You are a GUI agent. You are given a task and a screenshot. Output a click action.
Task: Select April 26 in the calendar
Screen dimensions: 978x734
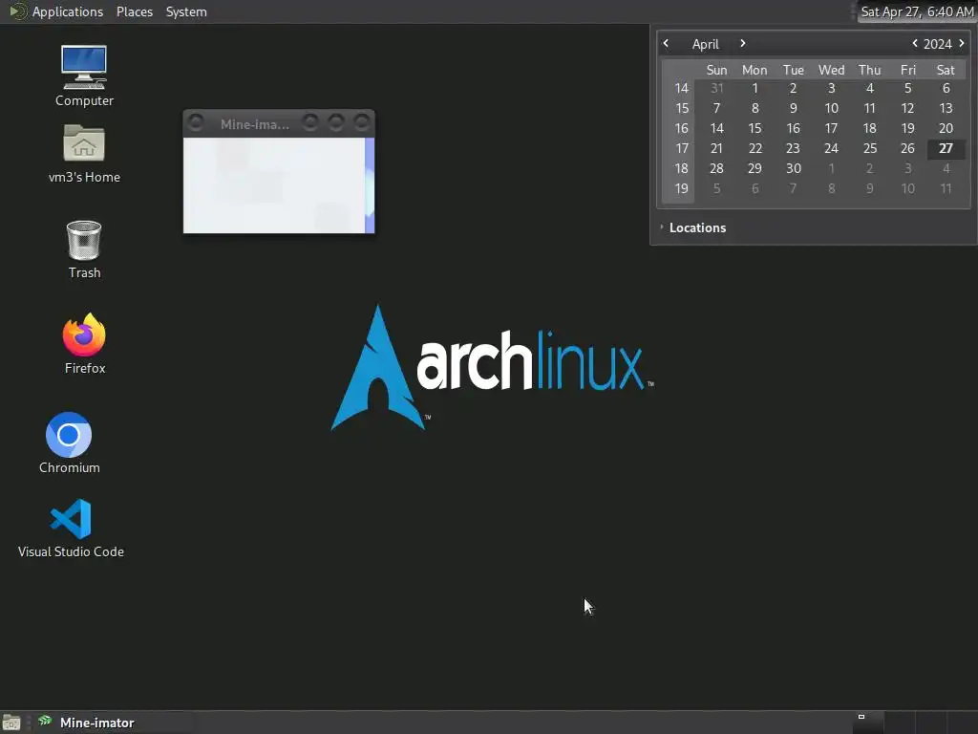tap(907, 148)
